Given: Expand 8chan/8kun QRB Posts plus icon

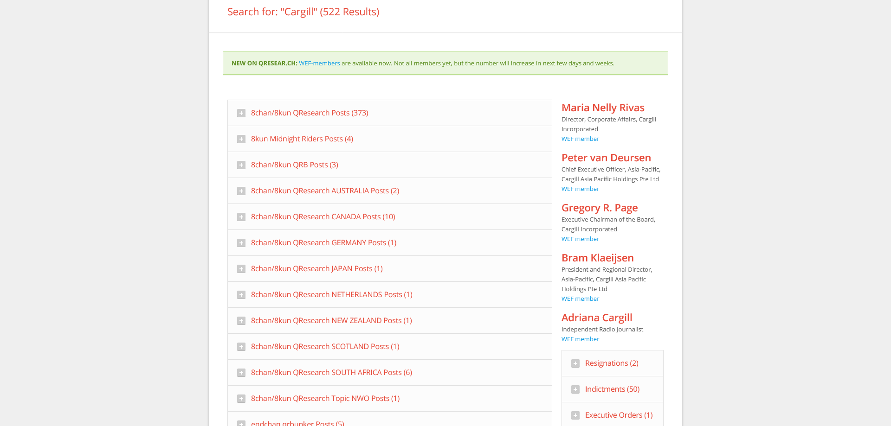Looking at the screenshot, I should click(x=241, y=165).
